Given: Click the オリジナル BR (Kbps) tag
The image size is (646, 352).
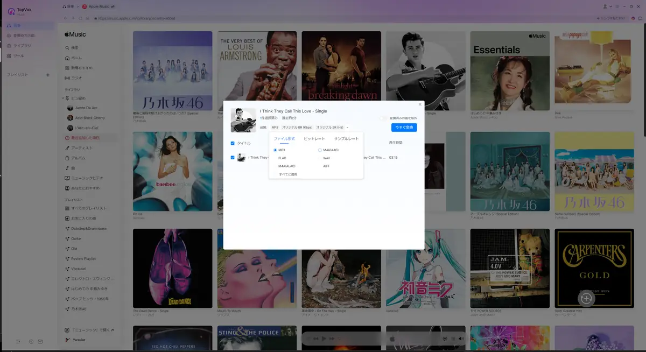Looking at the screenshot, I should (x=297, y=128).
